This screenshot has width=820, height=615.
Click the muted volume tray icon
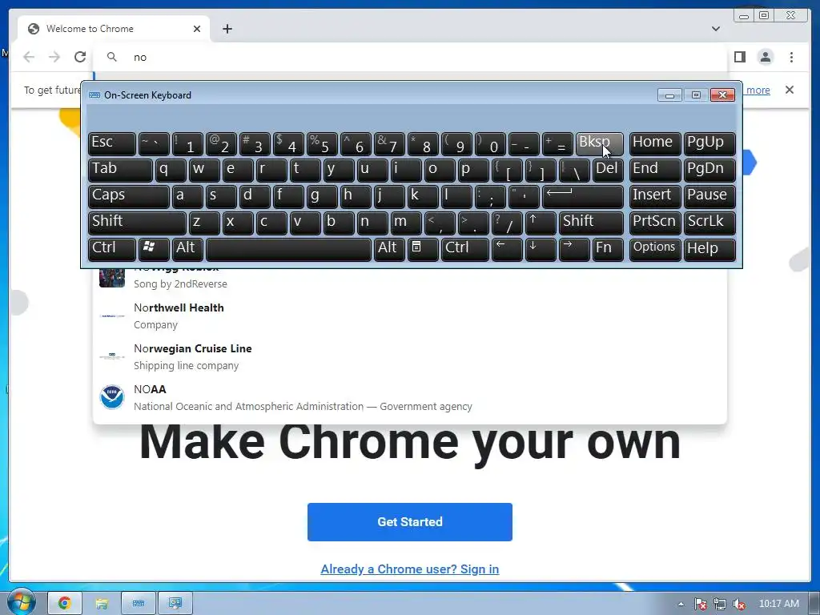pos(739,604)
